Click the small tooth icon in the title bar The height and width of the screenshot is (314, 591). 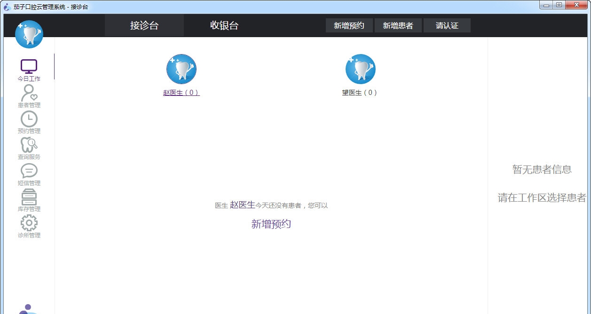(6, 5)
